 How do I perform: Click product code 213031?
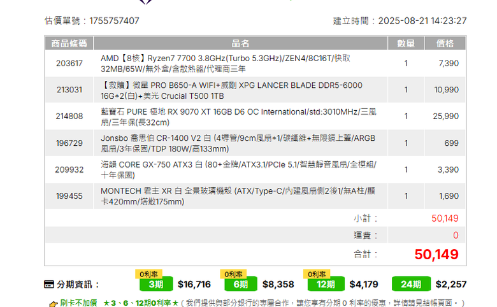[69, 90]
